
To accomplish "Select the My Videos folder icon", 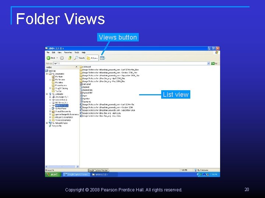I will (x=53, y=82).
